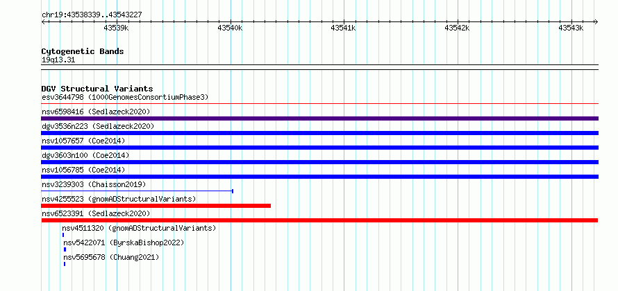
Task: Open esv3644798 (1000GenomesConsortiumPhase3) label
Action: [x=125, y=97]
